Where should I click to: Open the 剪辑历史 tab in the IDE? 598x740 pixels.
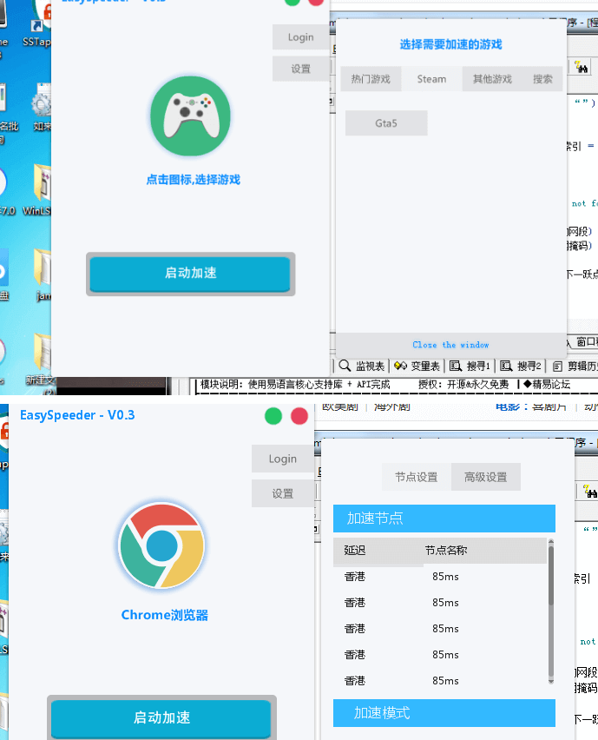pyautogui.click(x=575, y=366)
